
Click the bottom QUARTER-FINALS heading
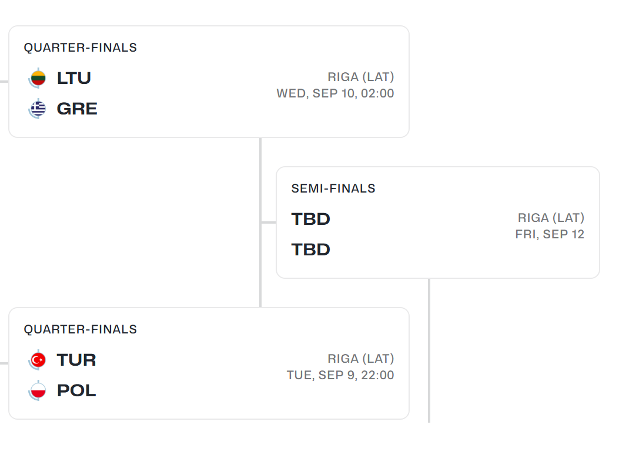pos(80,329)
